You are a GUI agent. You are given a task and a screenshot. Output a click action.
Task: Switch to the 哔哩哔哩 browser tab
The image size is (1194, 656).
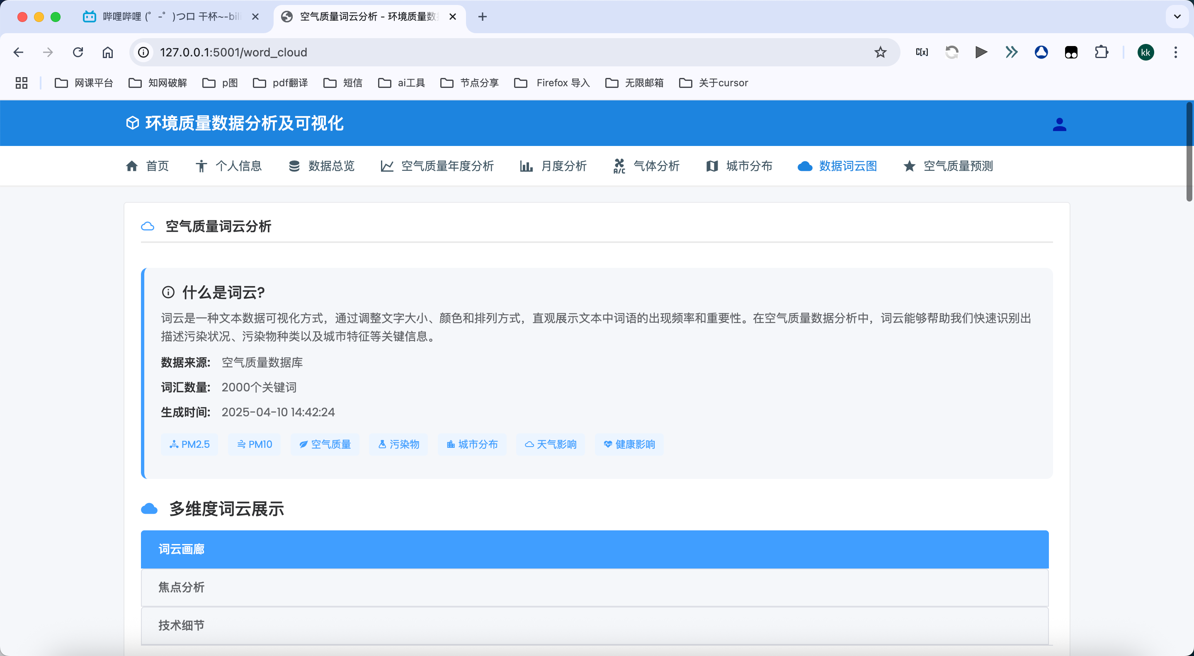coord(170,17)
